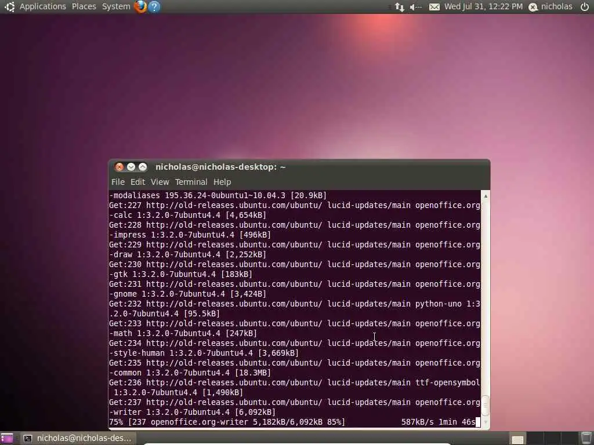Click the terminal title nicholas@nicholas-desktop: ~

pos(220,167)
